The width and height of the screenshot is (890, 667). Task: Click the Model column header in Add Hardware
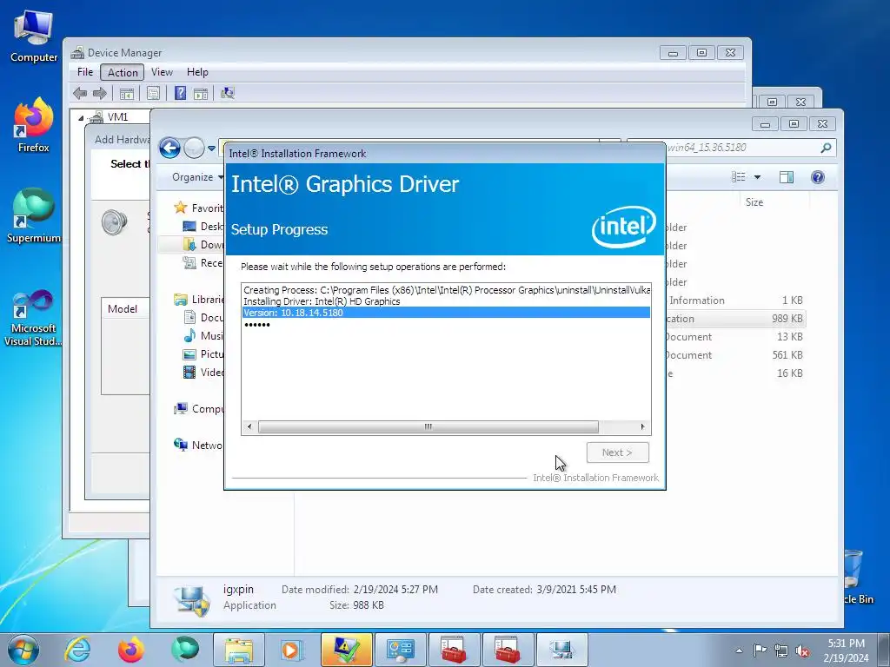click(125, 309)
